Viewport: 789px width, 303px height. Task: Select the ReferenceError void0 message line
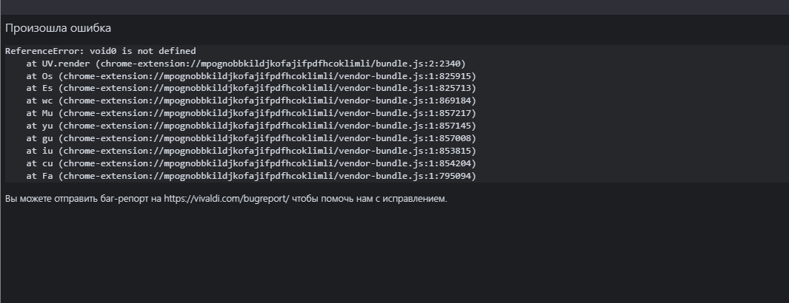(x=101, y=51)
